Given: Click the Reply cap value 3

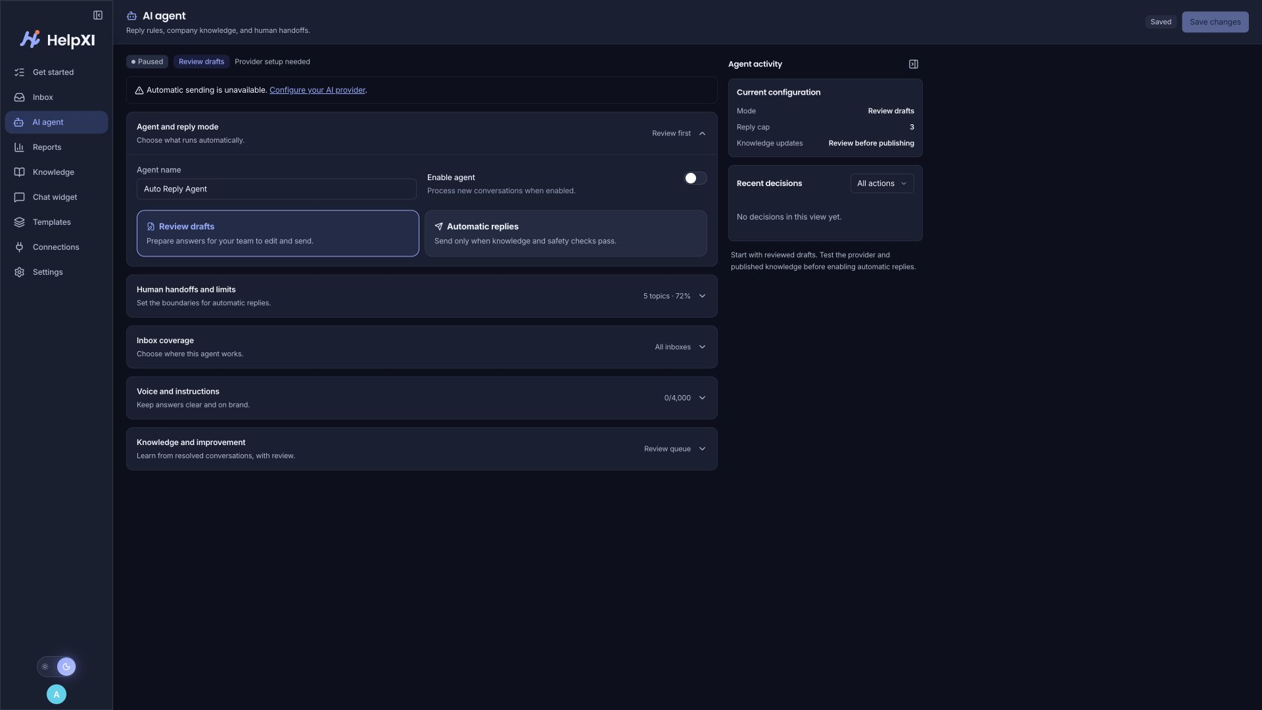Looking at the screenshot, I should tap(912, 127).
